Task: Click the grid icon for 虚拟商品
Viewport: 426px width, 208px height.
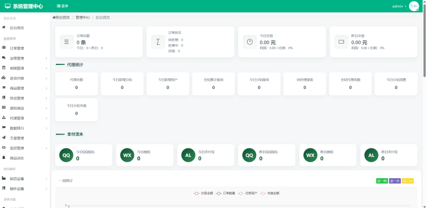Action: 4,108
